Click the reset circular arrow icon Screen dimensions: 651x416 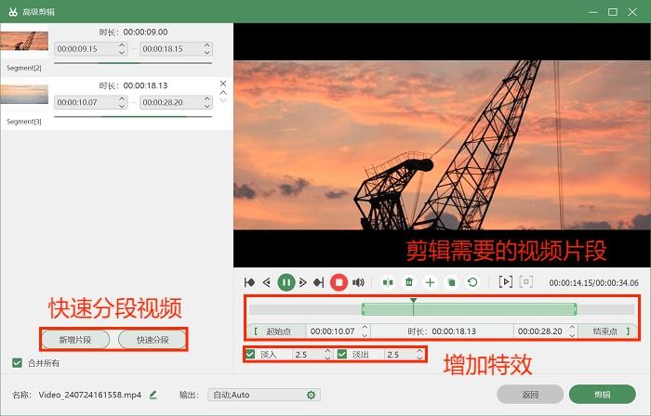(x=472, y=281)
